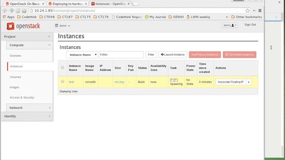
Task: Open a new browser tab
Action: [136, 4]
